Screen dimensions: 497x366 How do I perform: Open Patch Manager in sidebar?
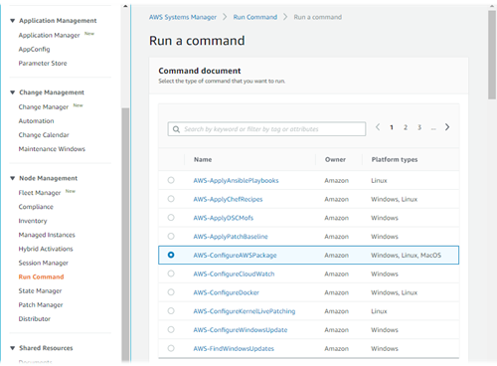click(x=41, y=304)
